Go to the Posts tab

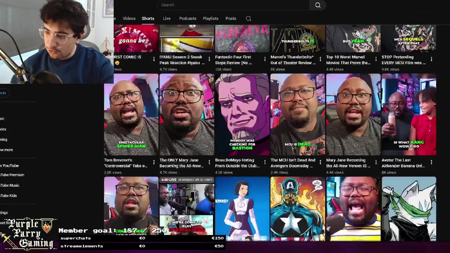point(231,19)
